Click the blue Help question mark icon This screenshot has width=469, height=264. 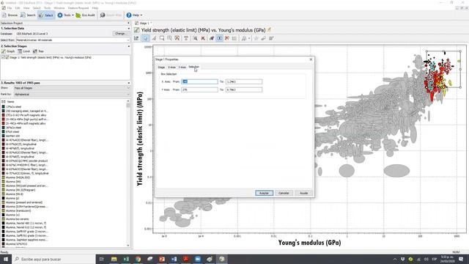coord(129,15)
